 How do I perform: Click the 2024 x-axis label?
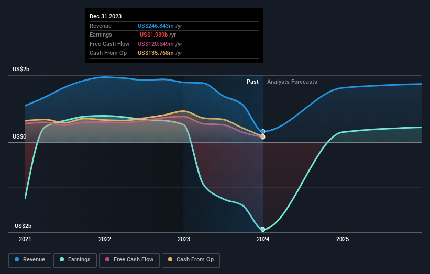pyautogui.click(x=263, y=239)
